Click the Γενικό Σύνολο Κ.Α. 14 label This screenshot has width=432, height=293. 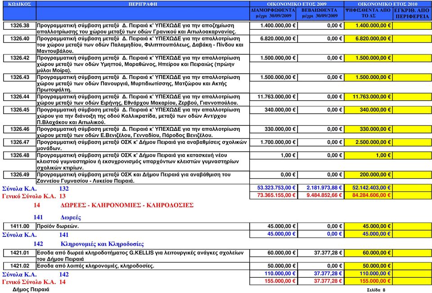(x=34, y=282)
